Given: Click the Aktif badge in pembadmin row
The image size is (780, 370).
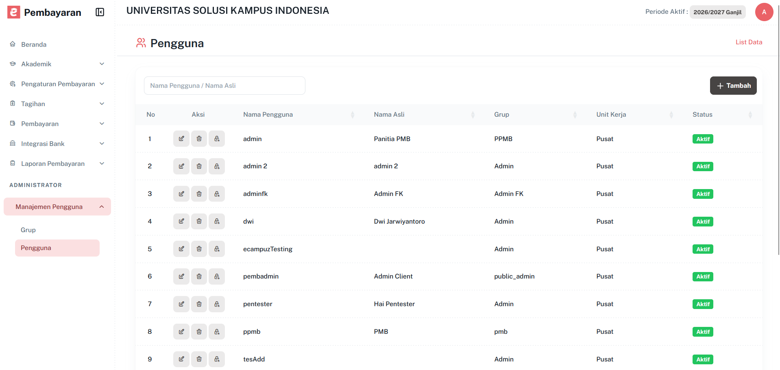Looking at the screenshot, I should pos(703,276).
